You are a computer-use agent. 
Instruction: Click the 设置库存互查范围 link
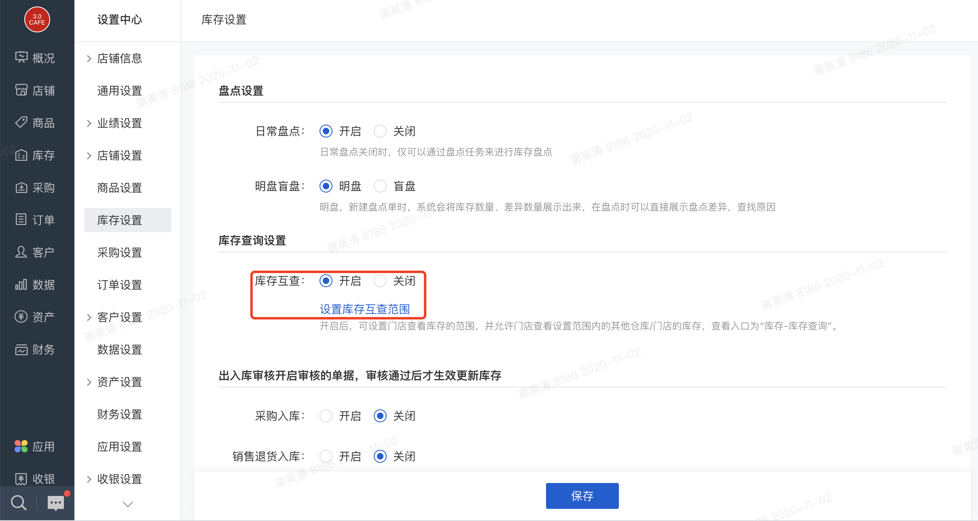[x=364, y=309]
